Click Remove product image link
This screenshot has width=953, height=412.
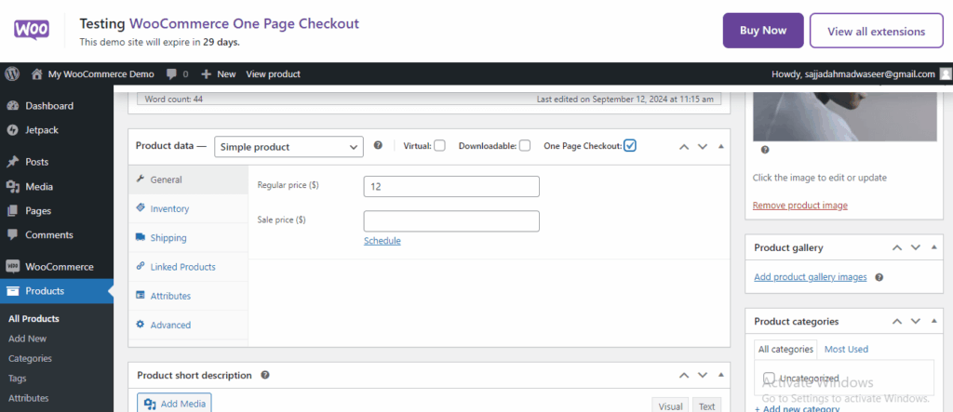pyautogui.click(x=799, y=206)
